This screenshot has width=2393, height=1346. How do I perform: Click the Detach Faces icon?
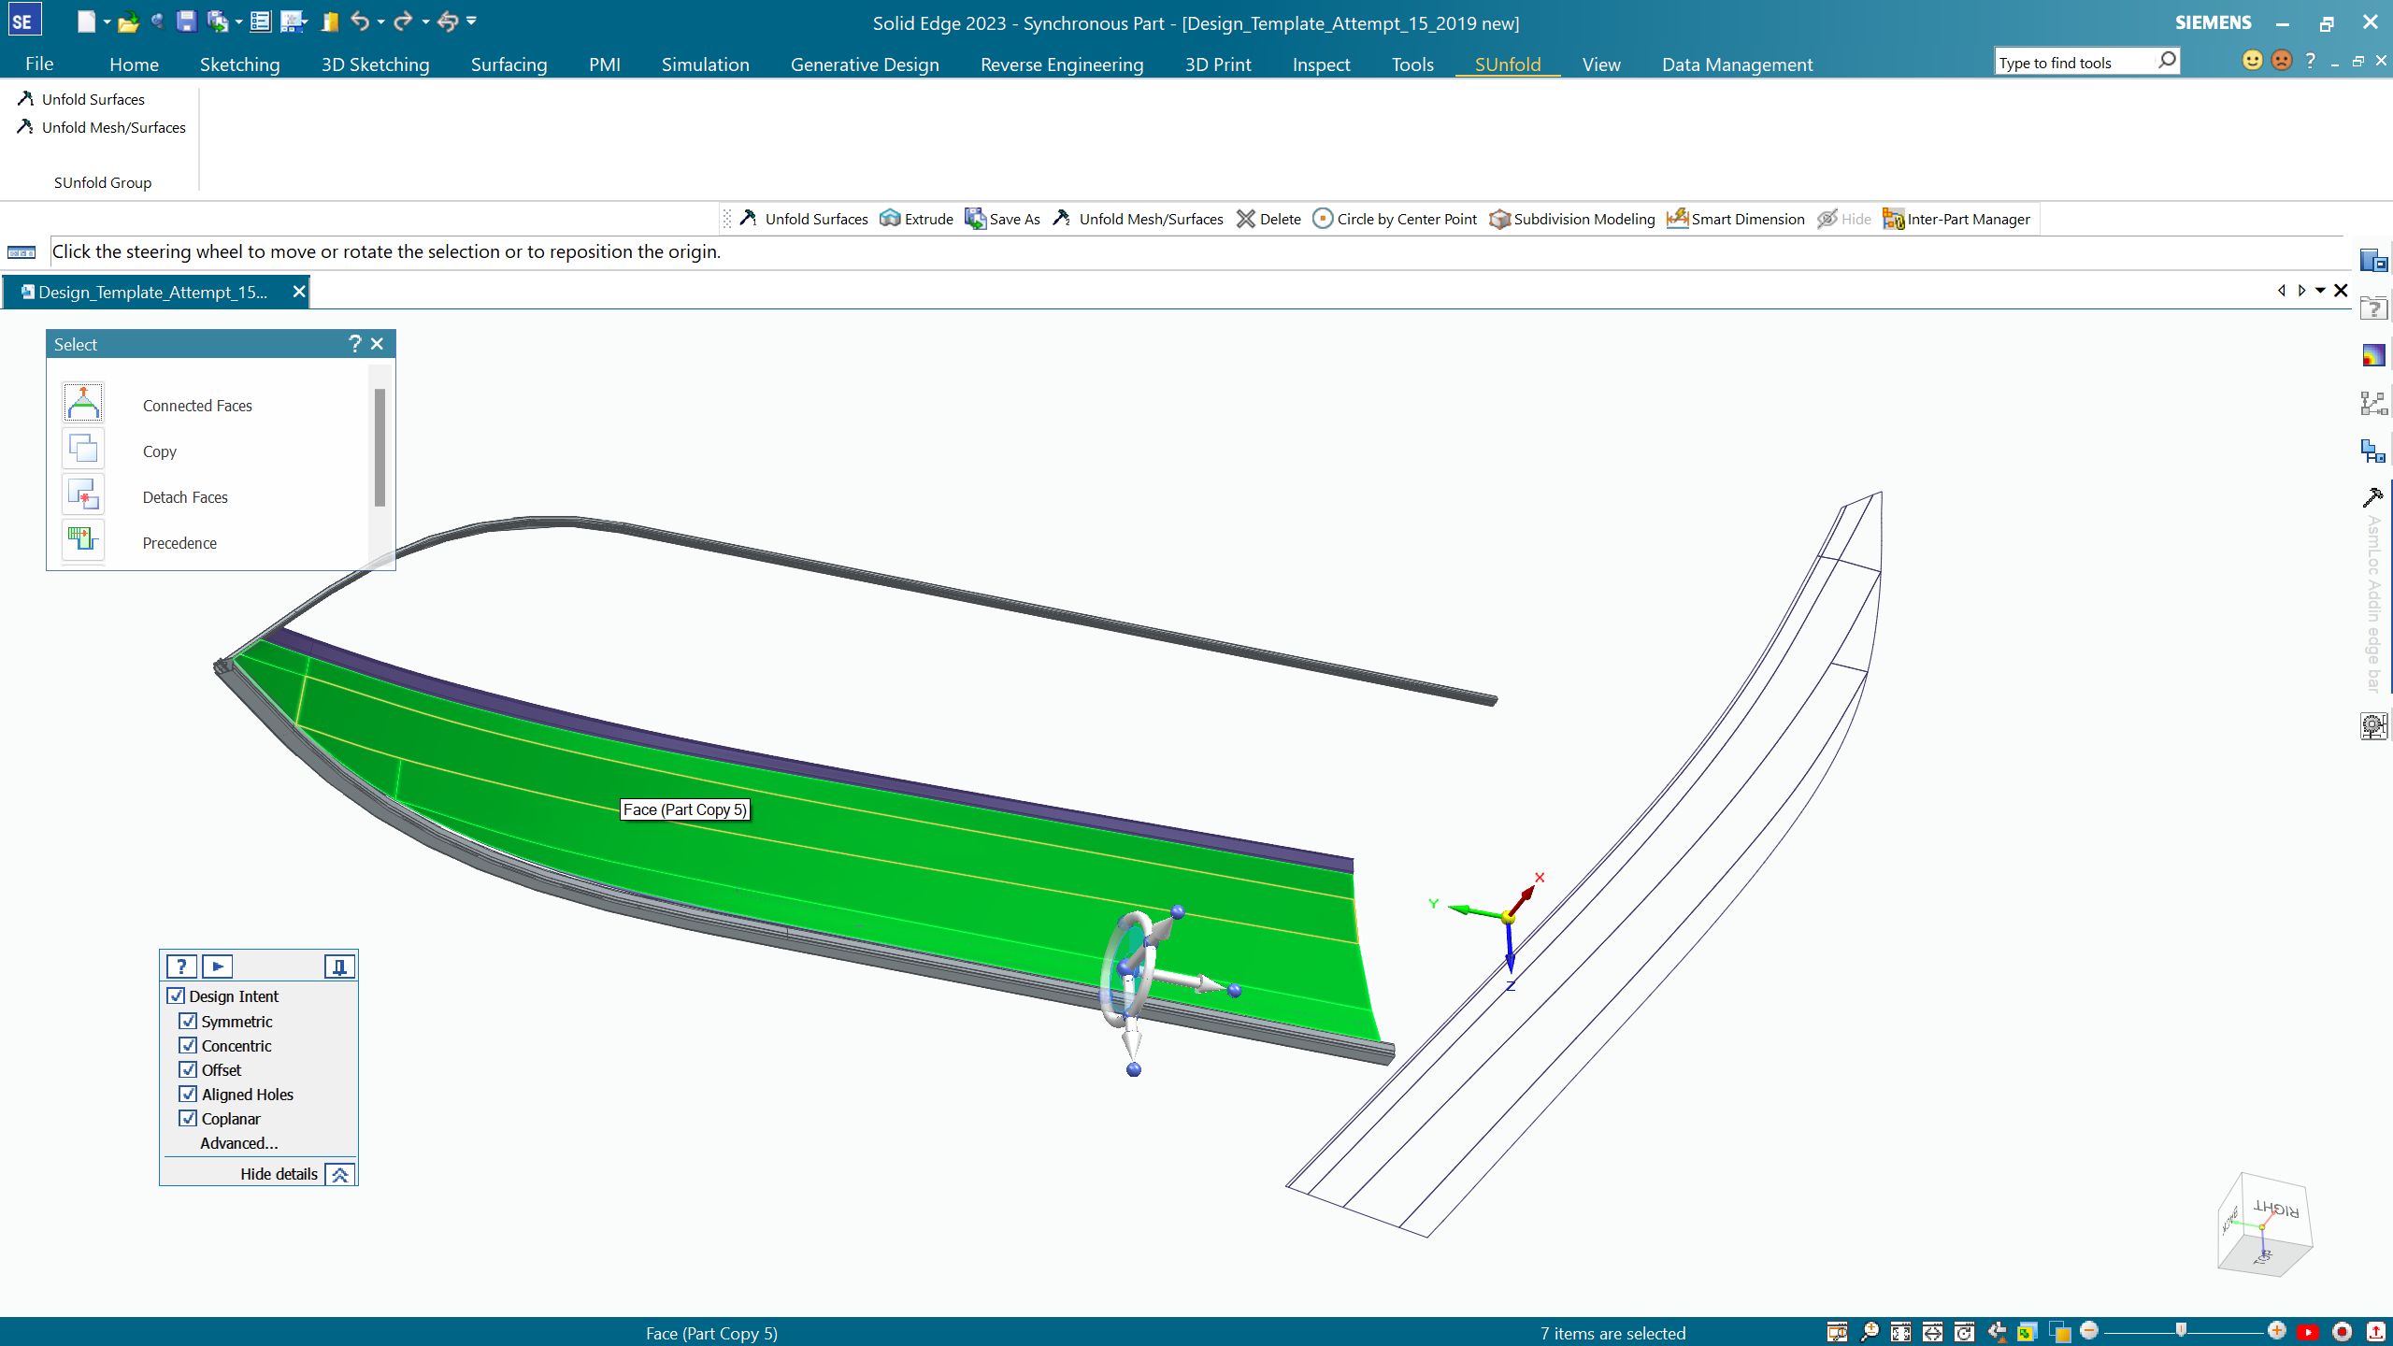(x=83, y=495)
